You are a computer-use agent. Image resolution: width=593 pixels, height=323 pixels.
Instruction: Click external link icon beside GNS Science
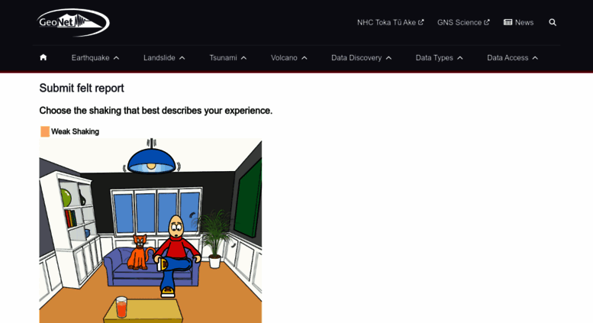pos(486,22)
